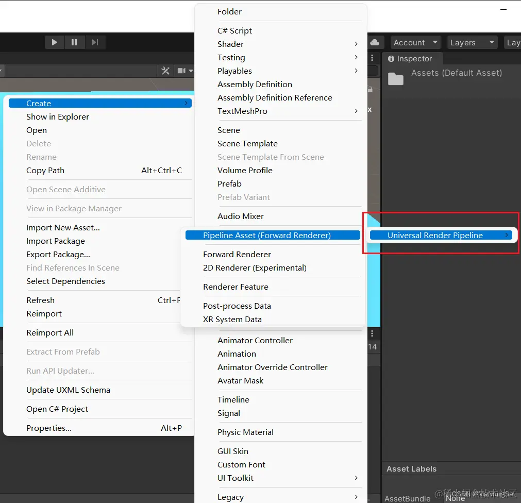
Task: Click the Step frame button
Action: point(95,42)
